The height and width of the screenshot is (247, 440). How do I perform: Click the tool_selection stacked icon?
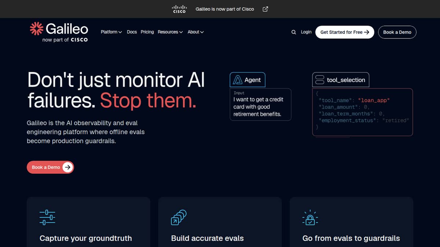(320, 80)
